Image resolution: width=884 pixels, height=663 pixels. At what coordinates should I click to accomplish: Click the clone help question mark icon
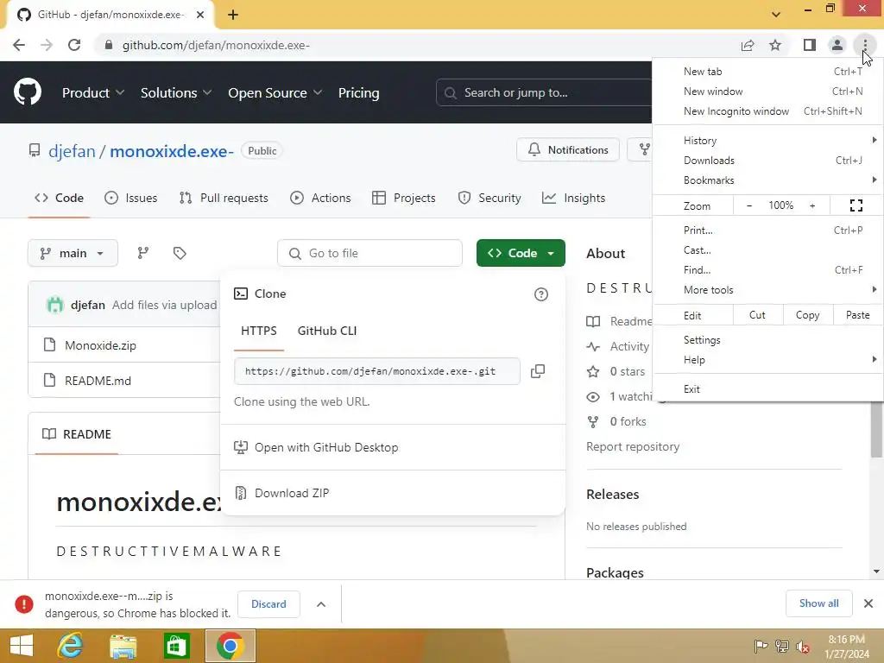(540, 294)
